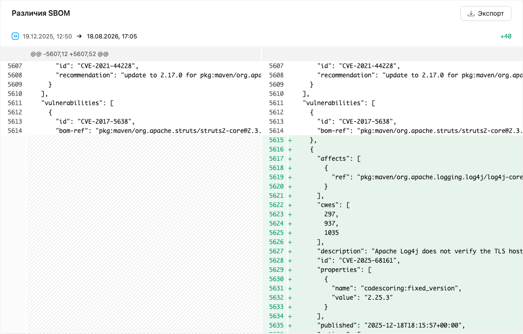
Task: Click line number 5621 in added lines
Action: 276,195
